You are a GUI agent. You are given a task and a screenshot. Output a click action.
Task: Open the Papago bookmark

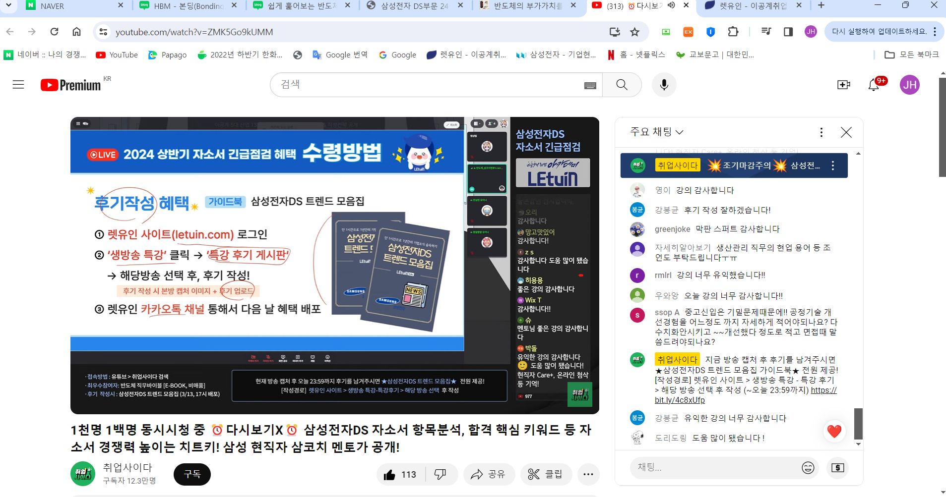(168, 55)
